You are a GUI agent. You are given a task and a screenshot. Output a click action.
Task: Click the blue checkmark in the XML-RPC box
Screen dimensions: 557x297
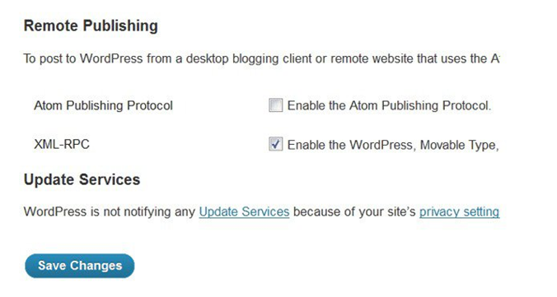coord(276,144)
